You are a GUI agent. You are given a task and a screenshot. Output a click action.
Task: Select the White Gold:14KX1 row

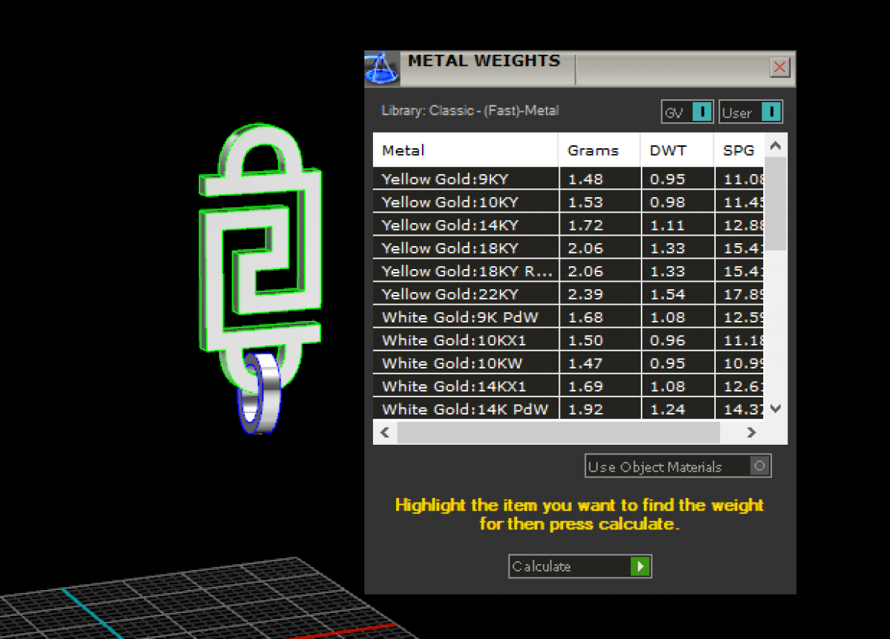(x=569, y=386)
